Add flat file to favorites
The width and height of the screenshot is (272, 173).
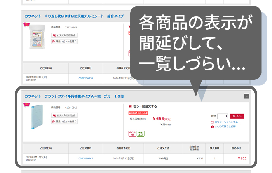[64, 115]
